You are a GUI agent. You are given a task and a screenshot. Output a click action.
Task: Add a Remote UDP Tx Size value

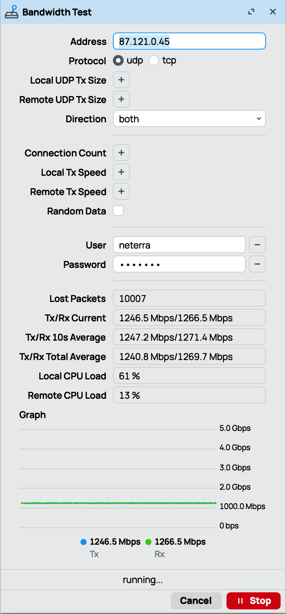click(x=121, y=99)
